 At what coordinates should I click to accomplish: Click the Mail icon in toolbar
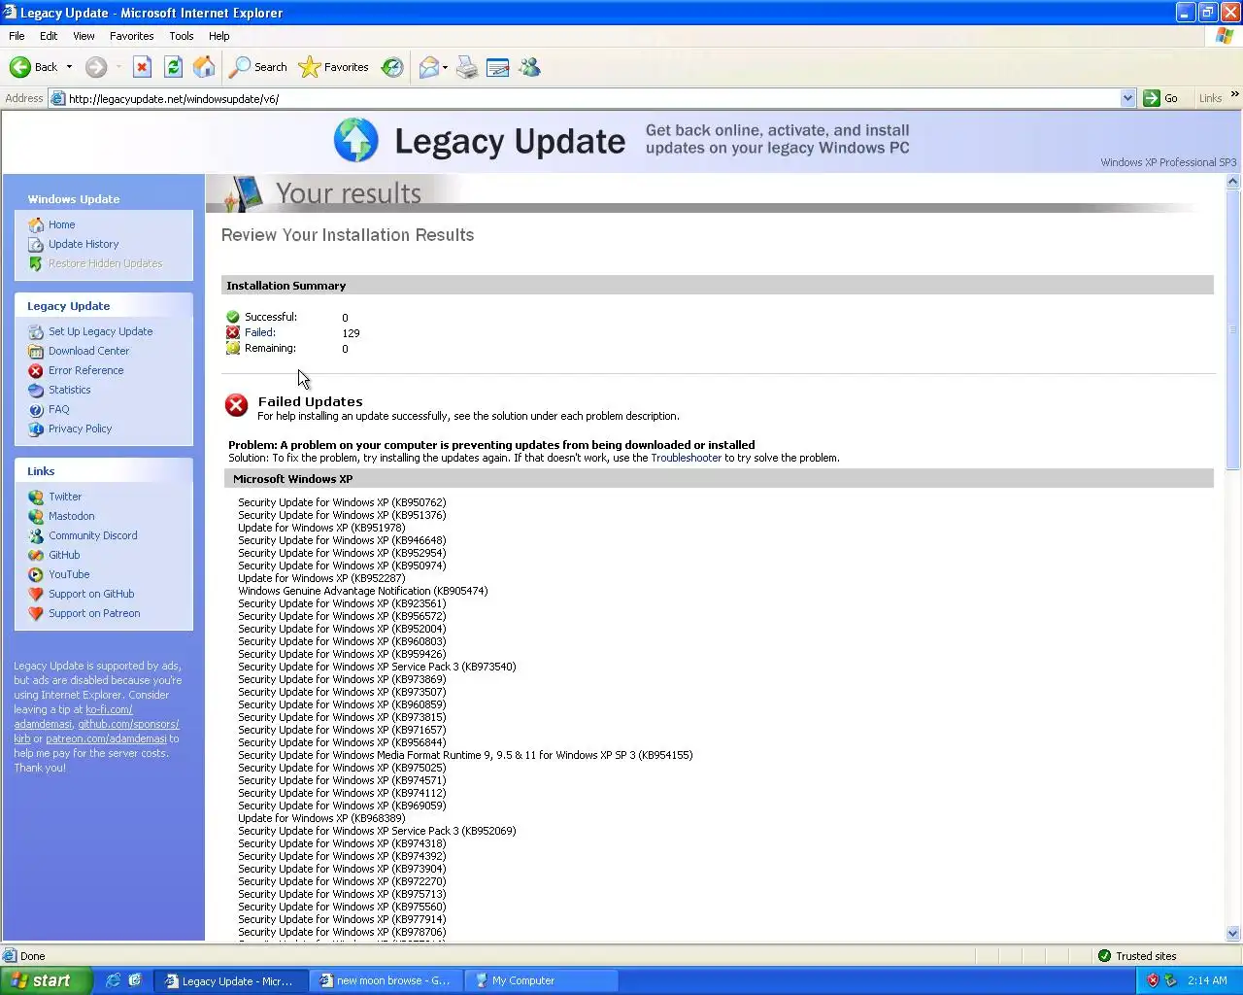(x=428, y=67)
